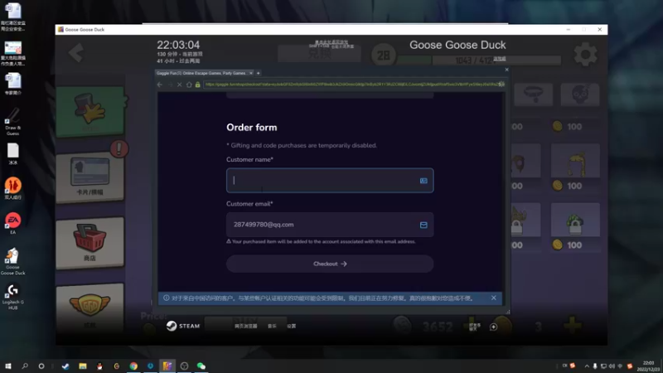Viewport: 663px width, 373px height.
Task: Open the shop basket tile in sidebar
Action: pyautogui.click(x=90, y=243)
